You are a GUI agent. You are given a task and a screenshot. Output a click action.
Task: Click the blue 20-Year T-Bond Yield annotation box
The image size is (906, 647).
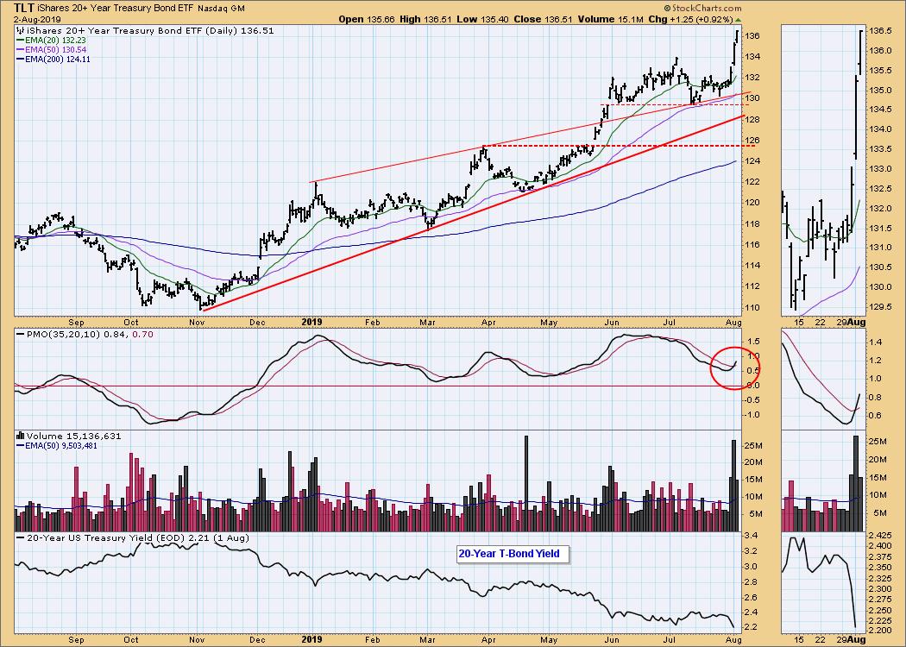[513, 554]
